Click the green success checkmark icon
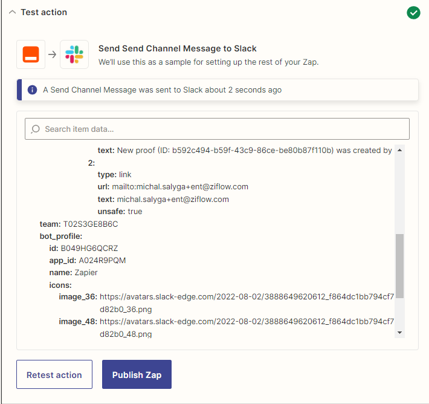The height and width of the screenshot is (404, 429). tap(413, 13)
